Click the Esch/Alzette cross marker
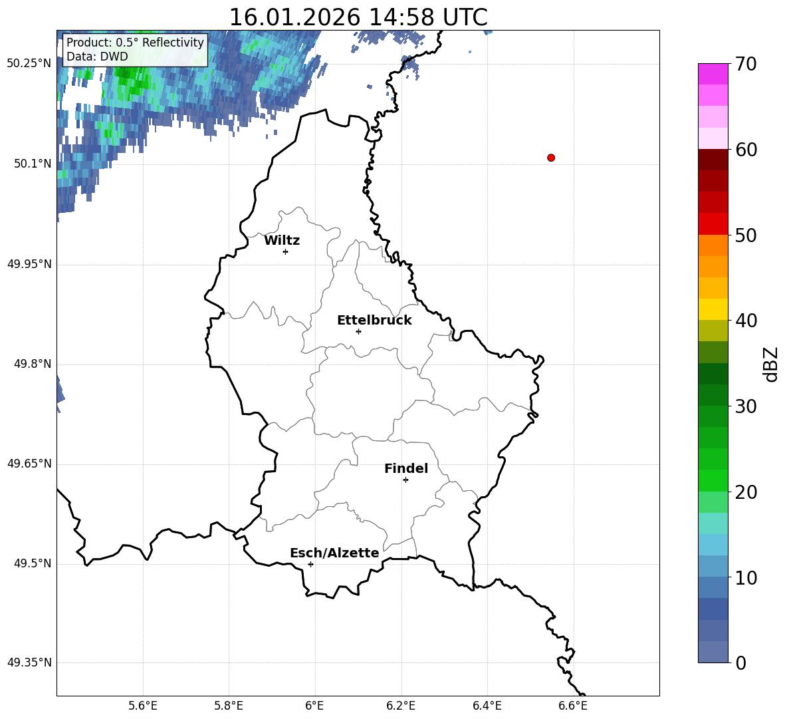787x719 pixels. (310, 564)
